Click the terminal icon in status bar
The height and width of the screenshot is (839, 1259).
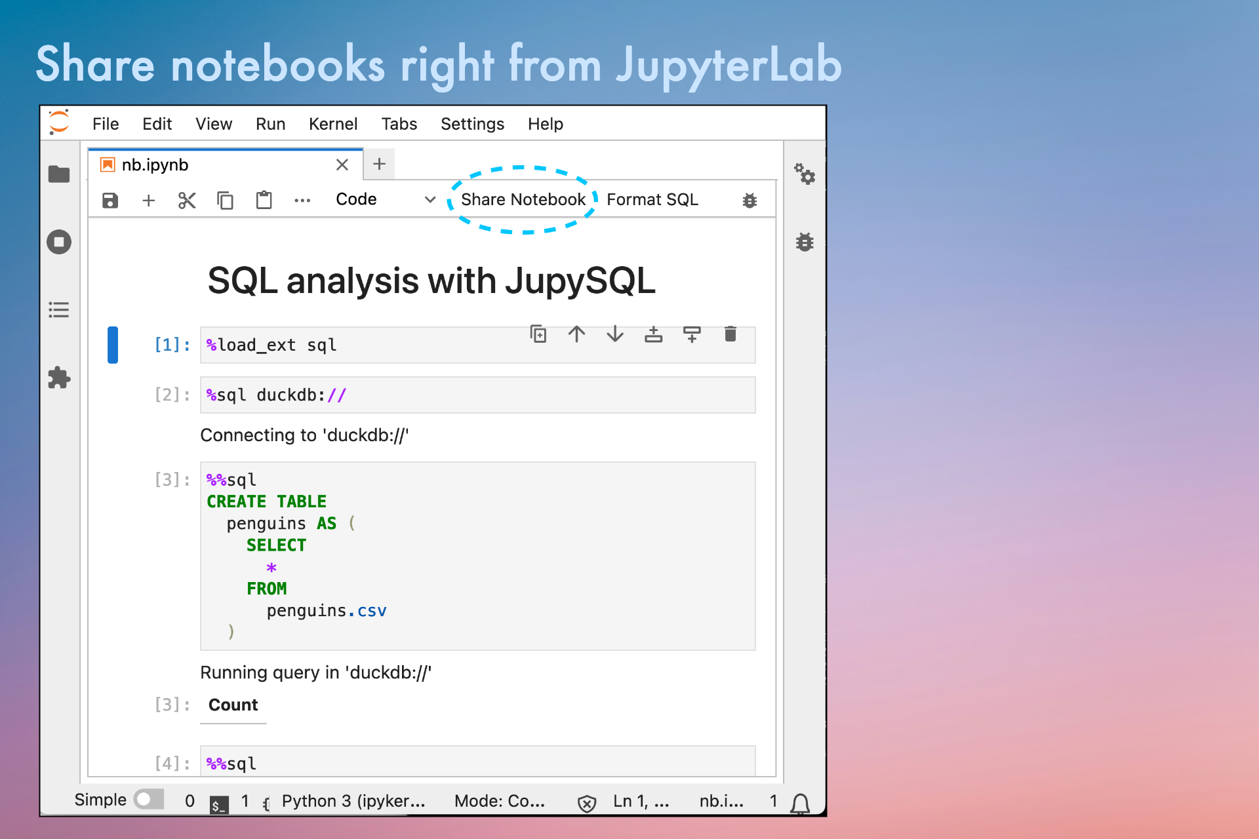tap(219, 804)
